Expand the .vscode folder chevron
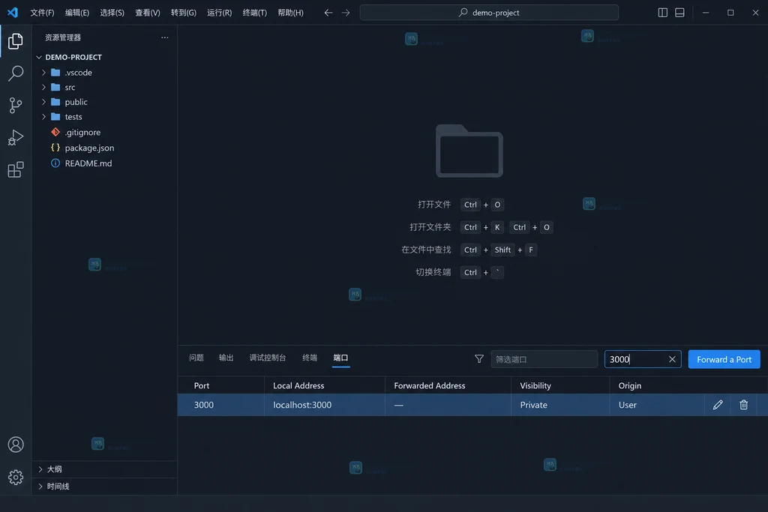The height and width of the screenshot is (512, 768). (43, 73)
